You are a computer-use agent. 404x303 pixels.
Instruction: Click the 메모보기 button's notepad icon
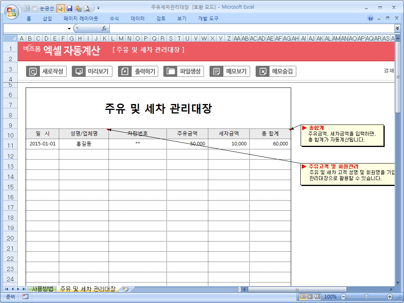pyautogui.click(x=217, y=71)
